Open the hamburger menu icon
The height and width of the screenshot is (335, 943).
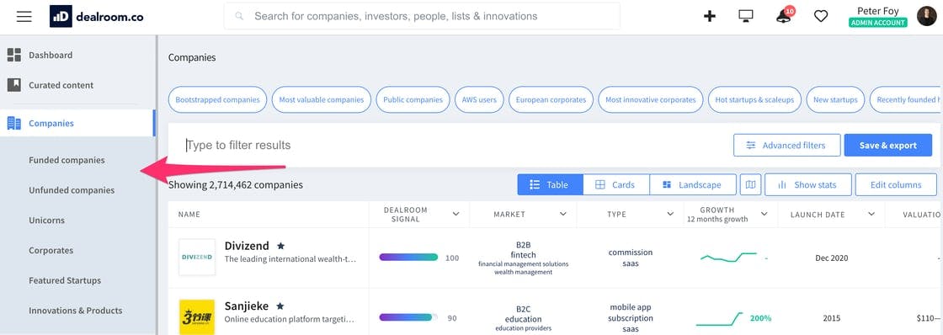(x=24, y=16)
